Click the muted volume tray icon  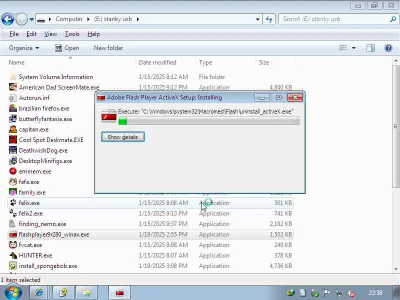click(351, 293)
